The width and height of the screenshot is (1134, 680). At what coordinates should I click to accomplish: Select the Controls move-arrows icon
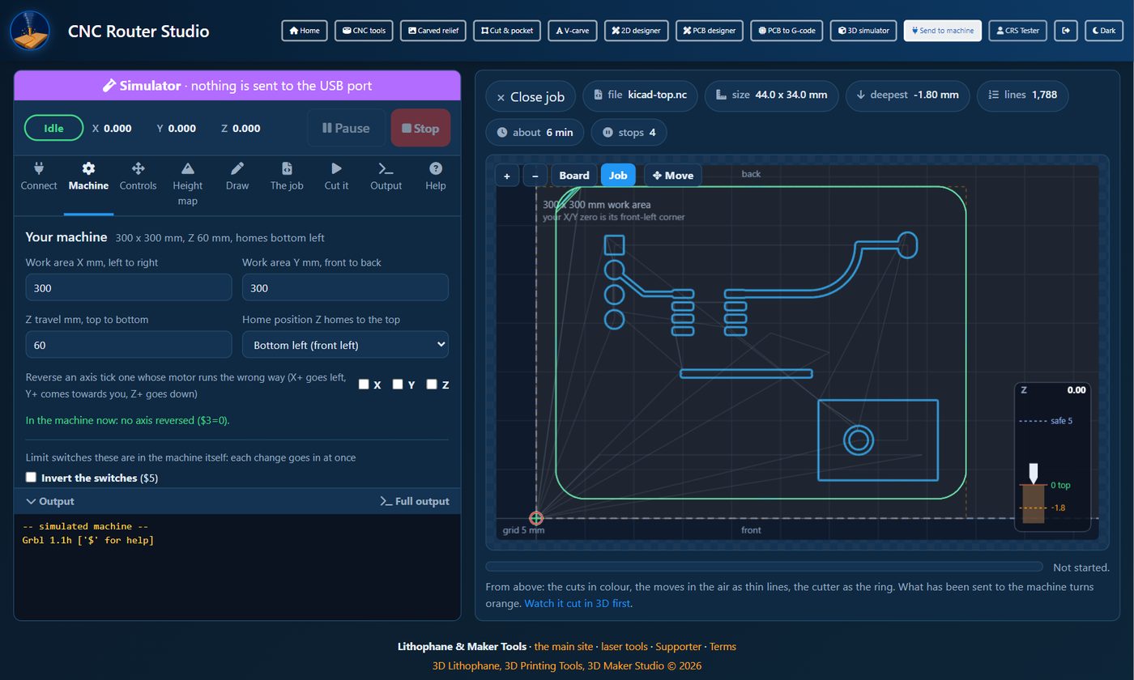(x=138, y=168)
